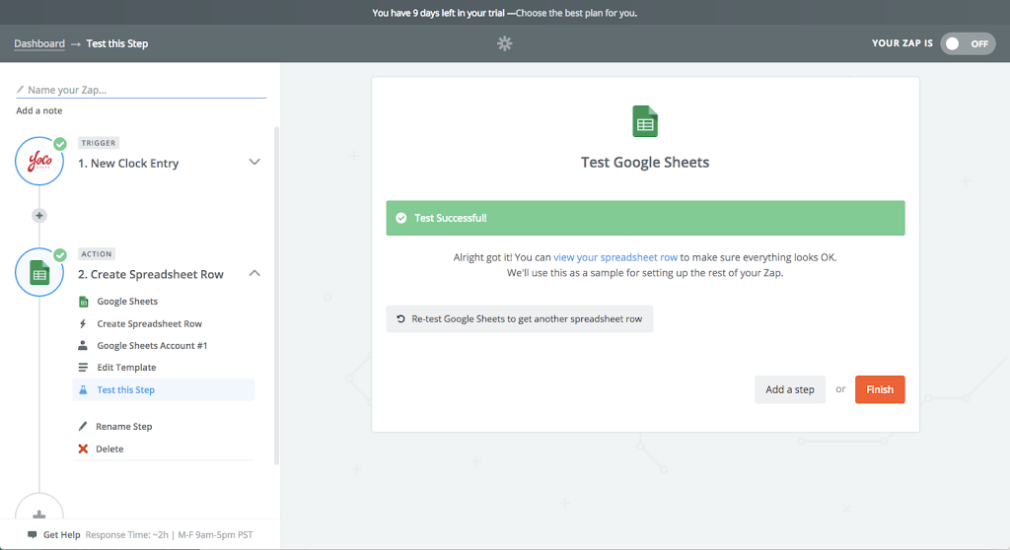Click the large Google Sheets icon above test title
Screen dimensions: 1010x550
coord(645,121)
